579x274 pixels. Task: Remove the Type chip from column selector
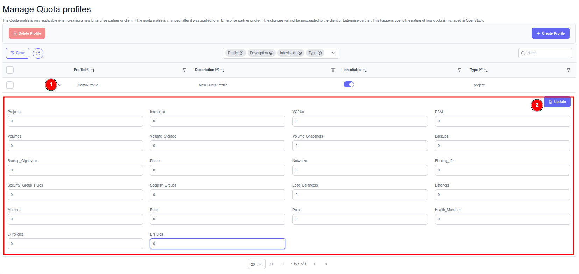(320, 53)
